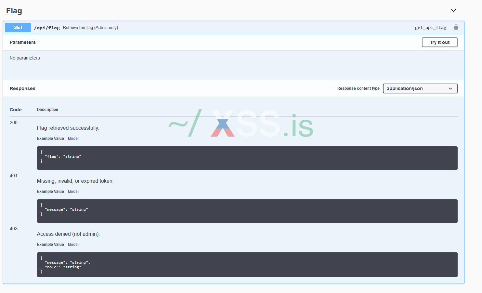Click 'Retrieve the flag (Admin only)' summary

pos(90,28)
